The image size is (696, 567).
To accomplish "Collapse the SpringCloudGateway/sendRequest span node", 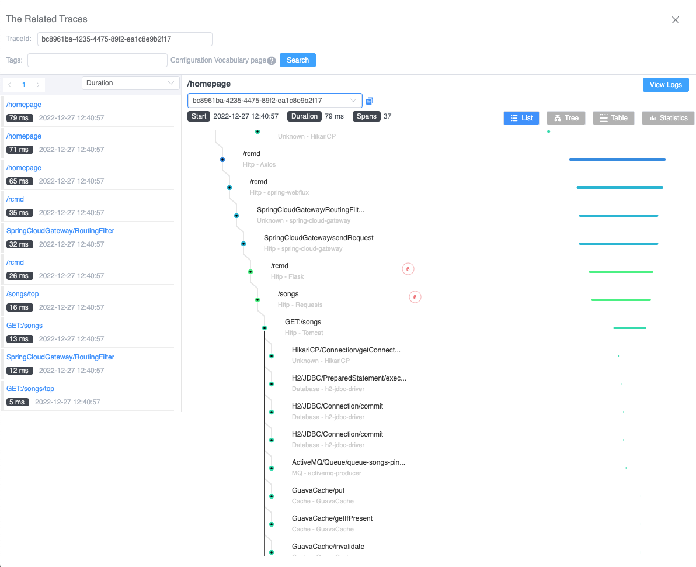I will point(243,244).
